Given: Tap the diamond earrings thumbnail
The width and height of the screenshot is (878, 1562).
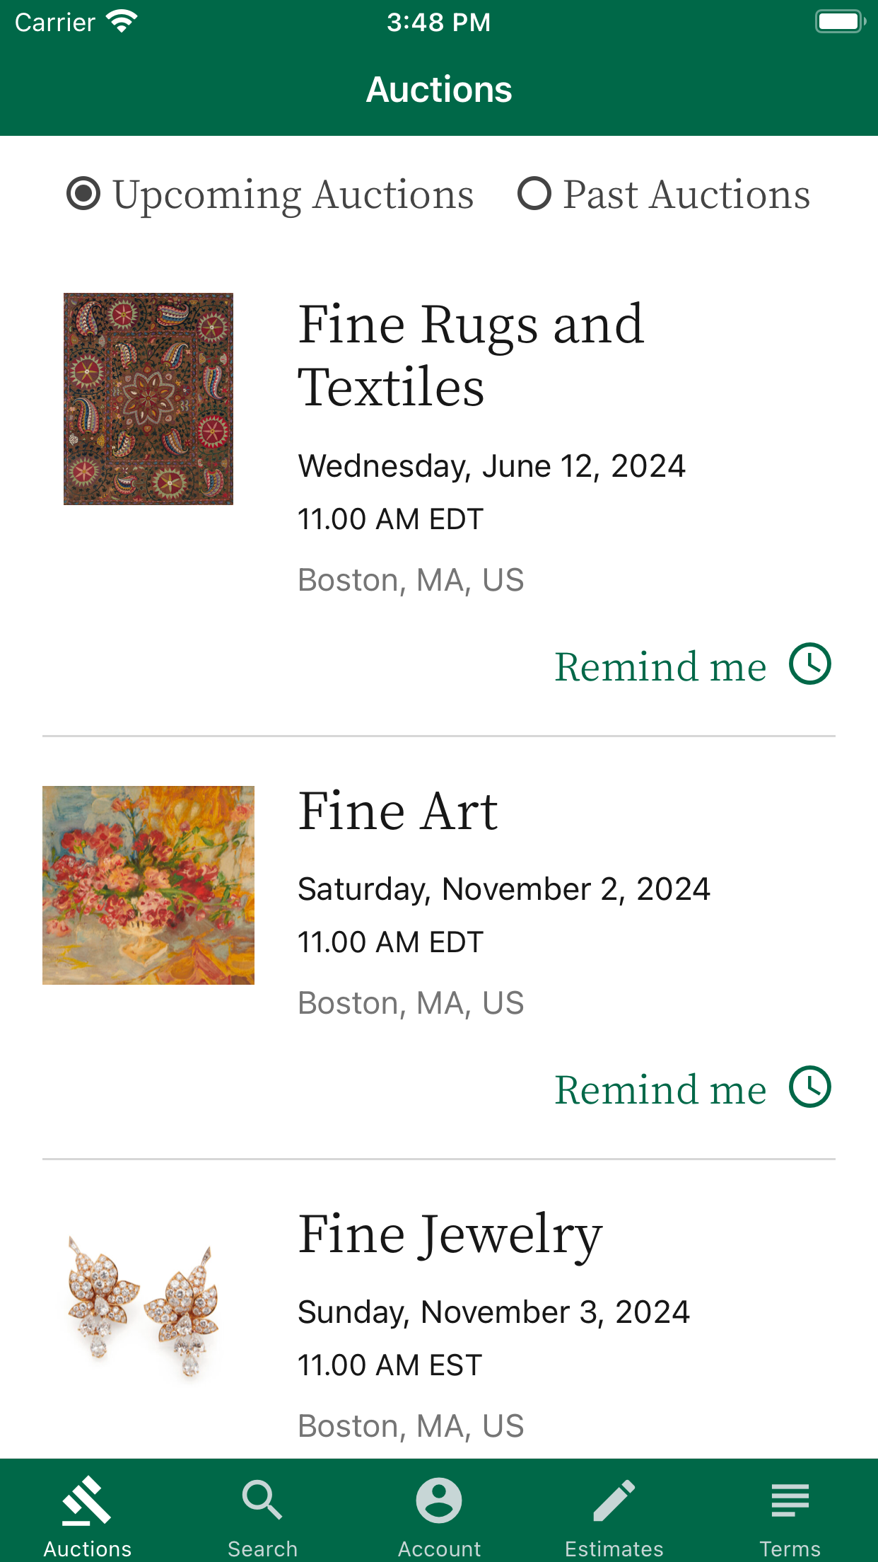Looking at the screenshot, I should pyautogui.click(x=144, y=1308).
